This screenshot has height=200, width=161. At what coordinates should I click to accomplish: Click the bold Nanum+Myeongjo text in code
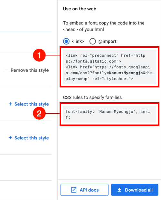point(126,73)
